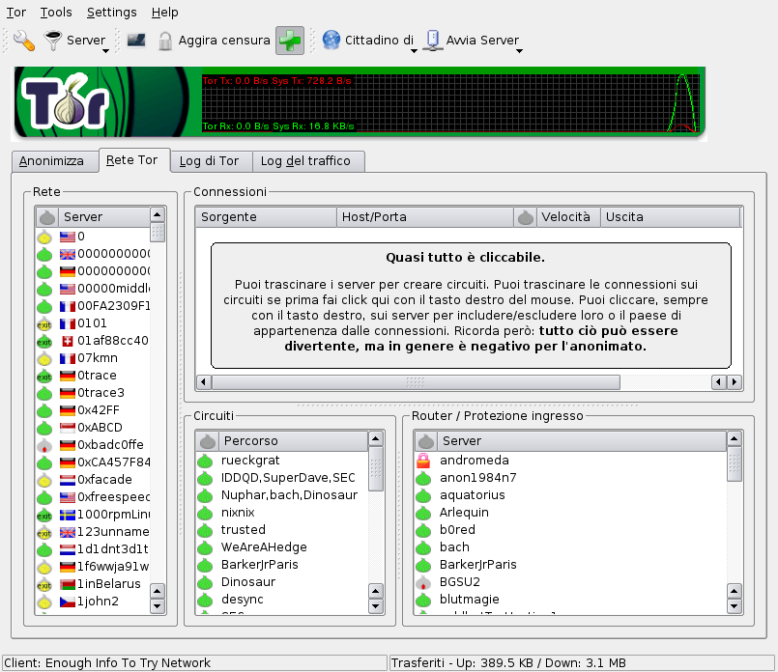
Task: Select the red padlock andromeda router entry
Action: (474, 461)
